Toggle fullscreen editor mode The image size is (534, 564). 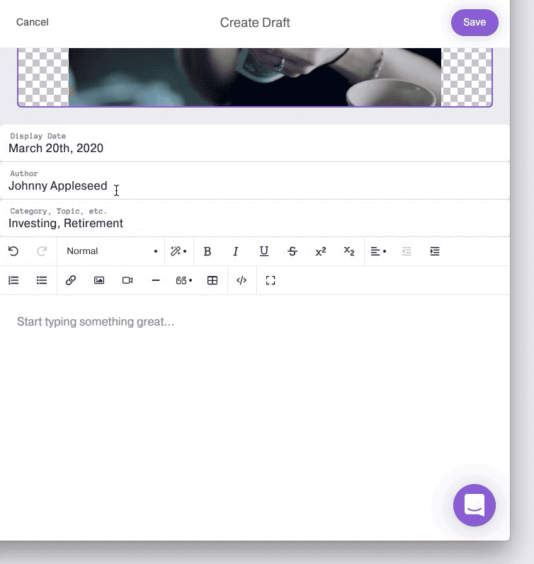click(x=271, y=280)
